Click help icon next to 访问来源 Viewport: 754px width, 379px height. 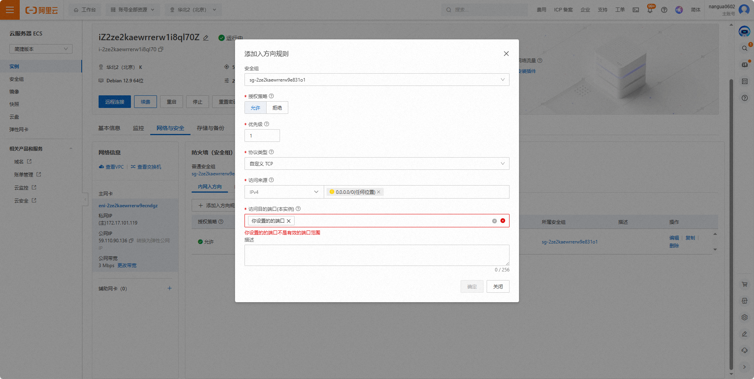click(x=271, y=180)
